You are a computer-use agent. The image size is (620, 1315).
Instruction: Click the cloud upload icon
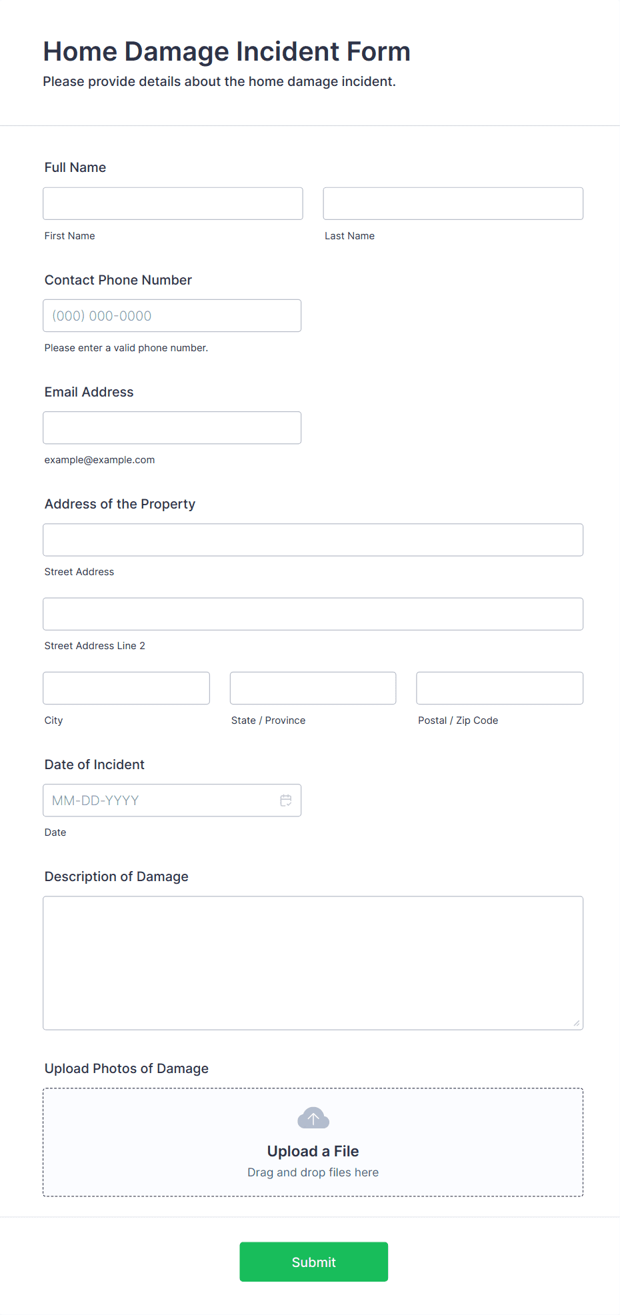313,1118
